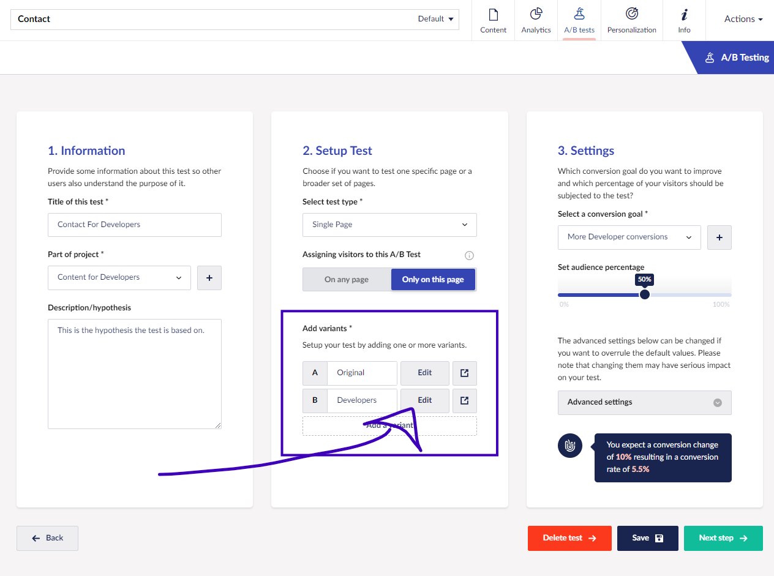Expand the Advanced settings panel
This screenshot has height=576, width=774.
[x=644, y=403]
